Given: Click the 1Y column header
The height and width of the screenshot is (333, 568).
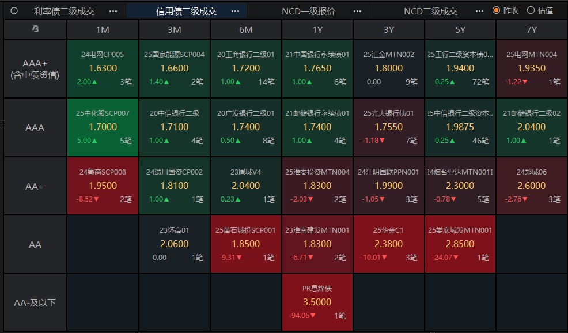Looking at the screenshot, I should click(x=317, y=29).
